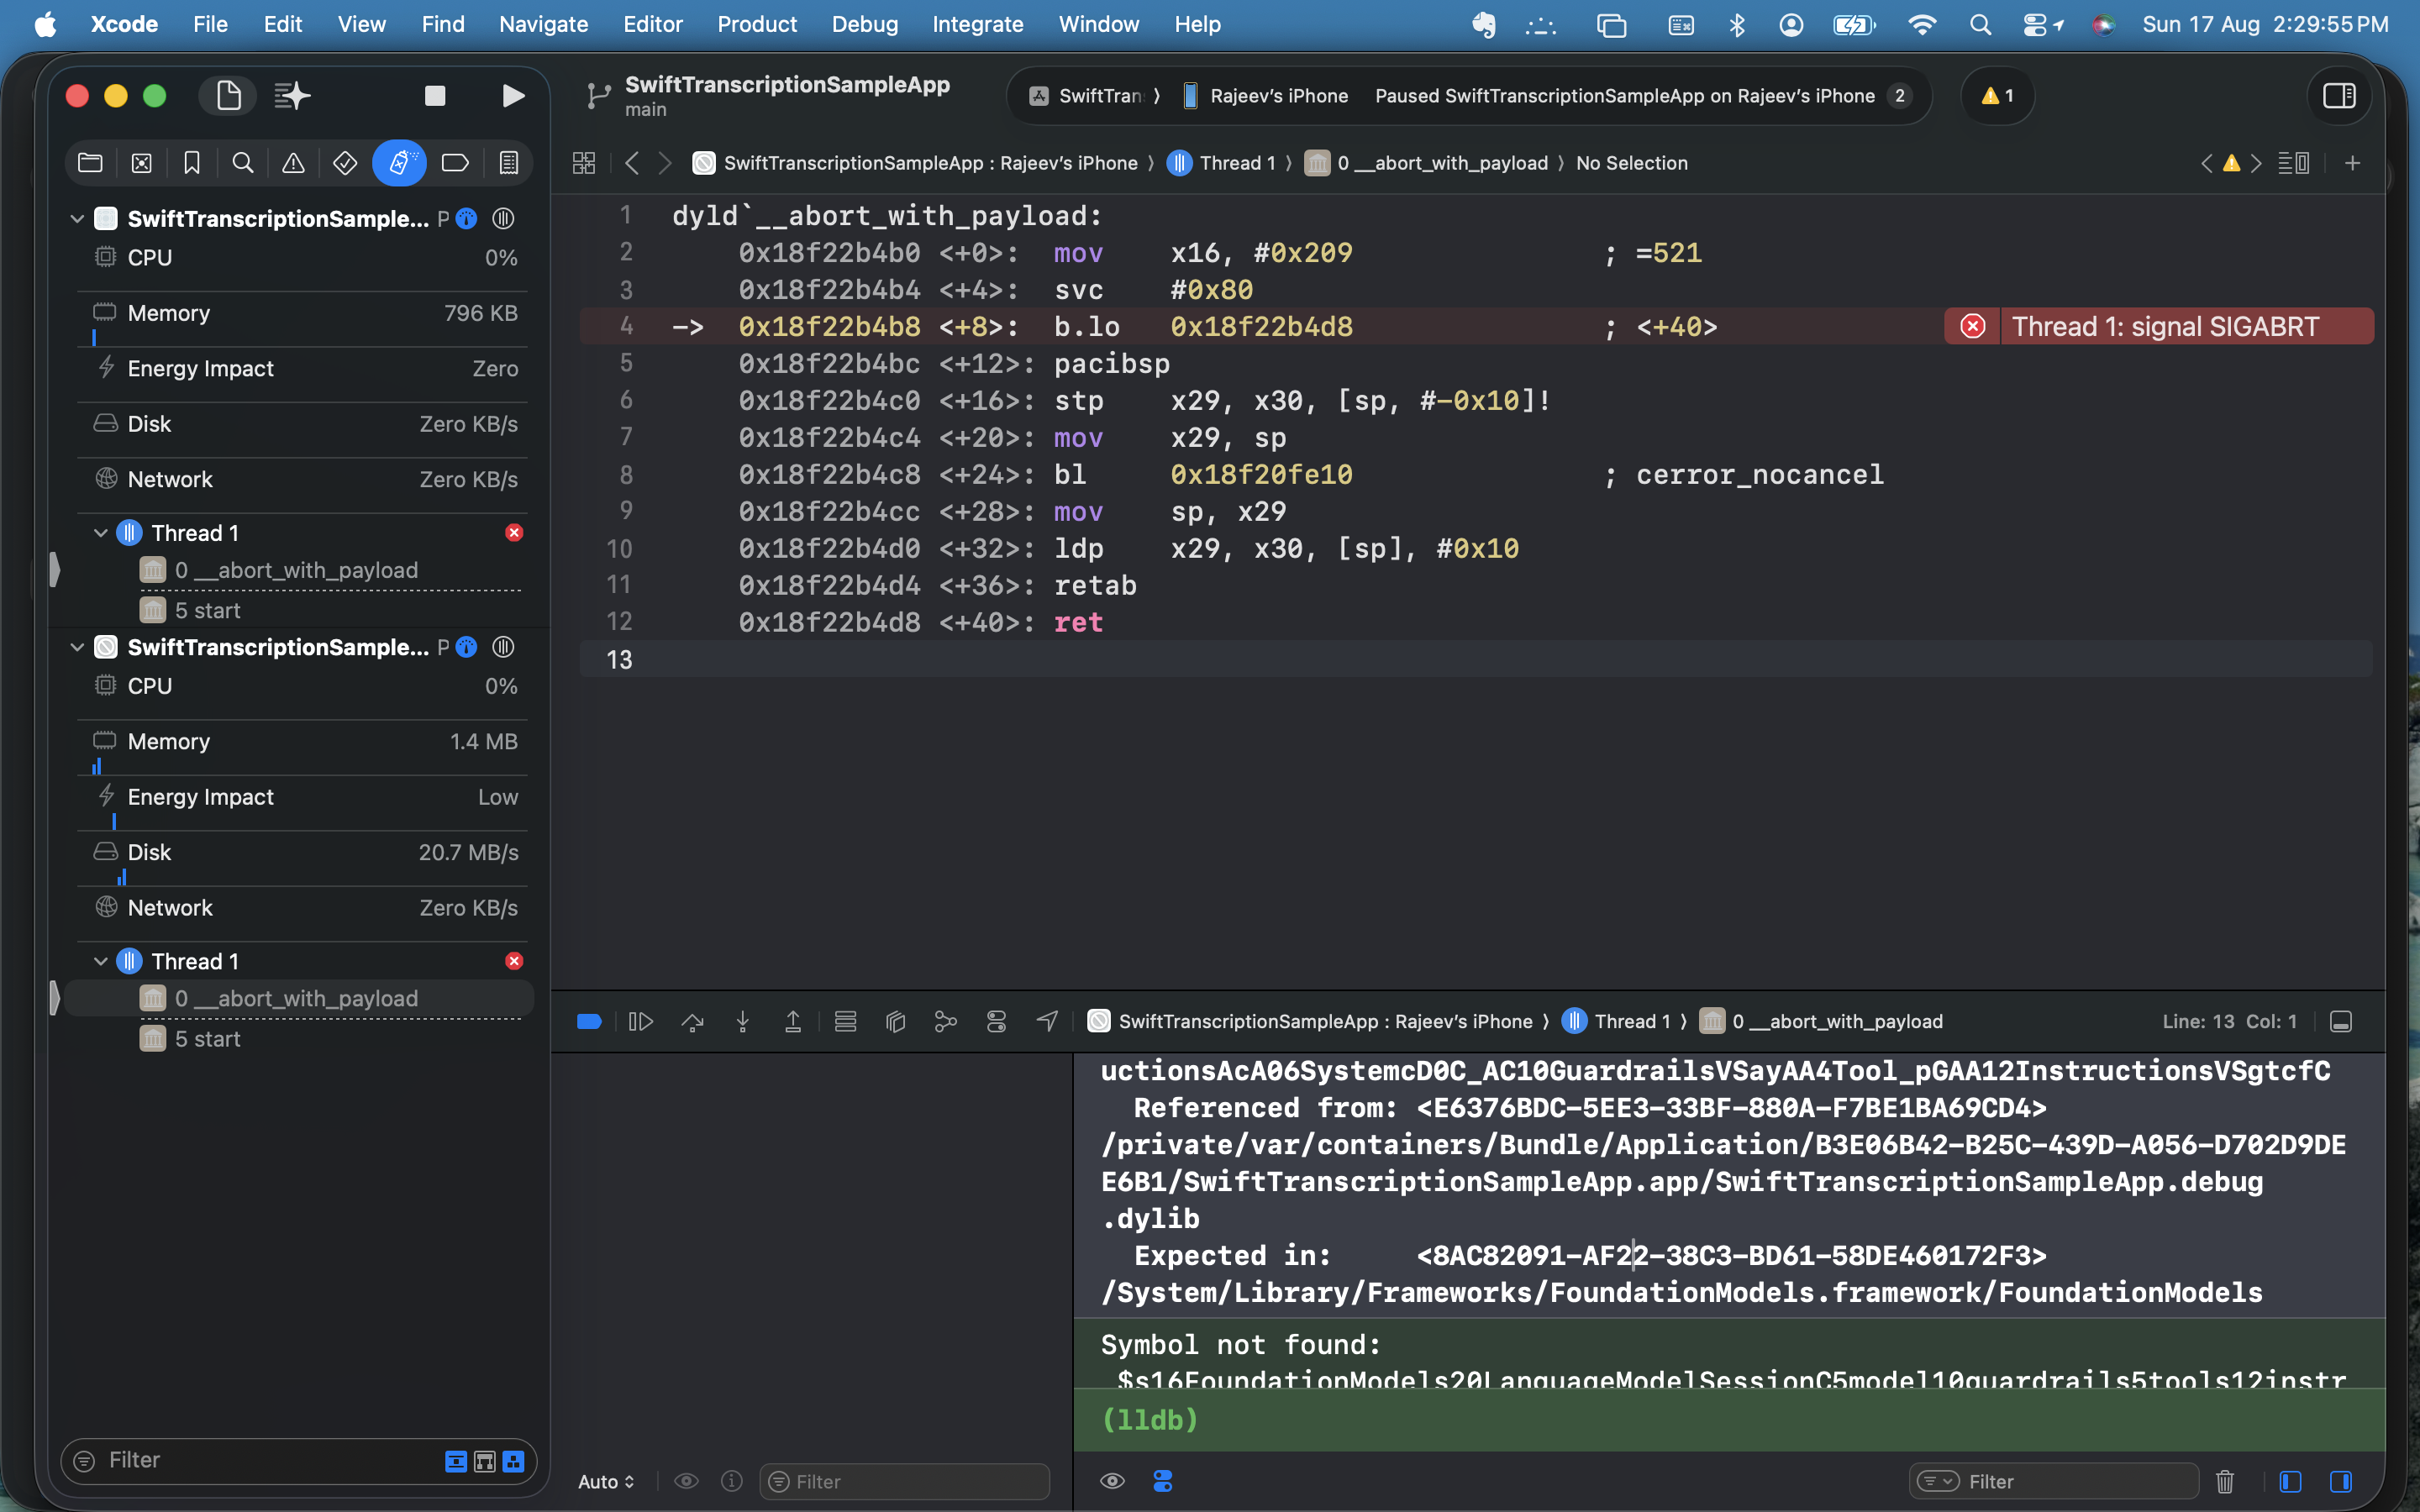Viewport: 2420px width, 1512px height.
Task: Select the Debug navigator icon
Action: click(x=399, y=163)
